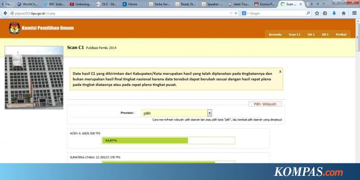360x180 pixels.
Task: Click the 'Scan C1' page heading
Action: click(75, 48)
